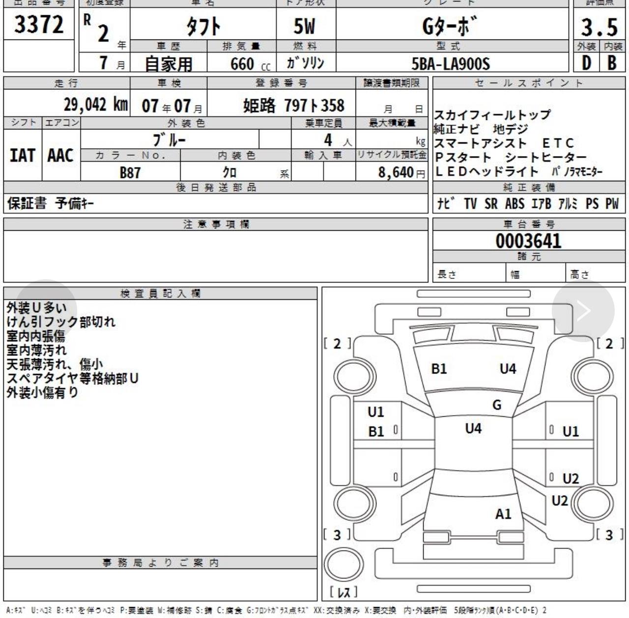Click the sales point line 純正ナビ 地デジ
The width and height of the screenshot is (629, 618).
click(x=482, y=129)
